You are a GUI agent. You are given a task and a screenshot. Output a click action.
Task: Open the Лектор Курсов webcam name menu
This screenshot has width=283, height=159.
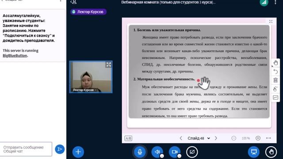[85, 90]
